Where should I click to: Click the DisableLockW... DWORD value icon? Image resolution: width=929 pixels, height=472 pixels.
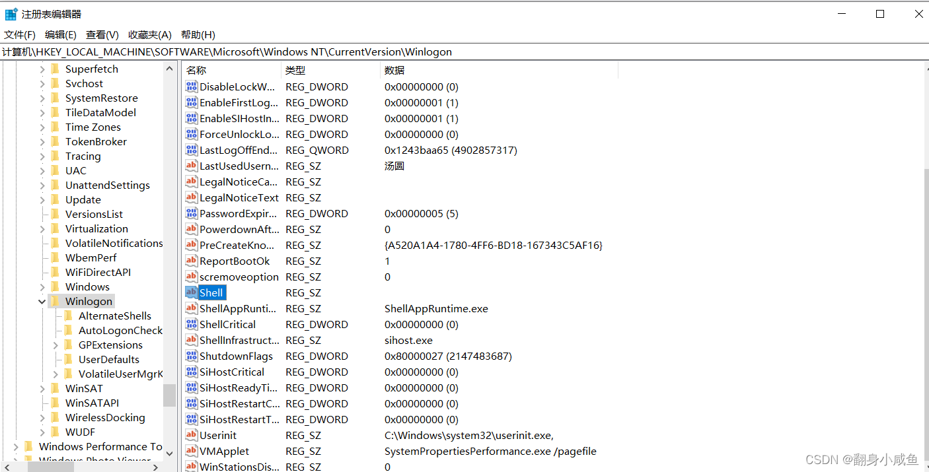click(192, 86)
